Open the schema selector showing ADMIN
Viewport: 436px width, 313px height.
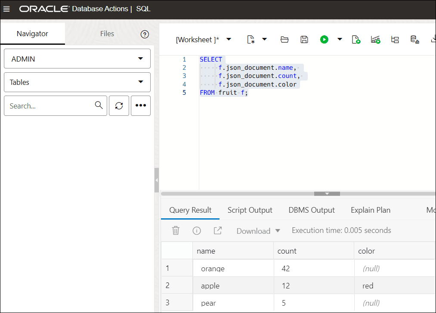77,59
